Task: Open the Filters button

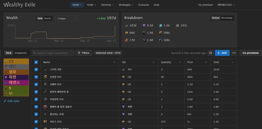Action: pos(84,53)
